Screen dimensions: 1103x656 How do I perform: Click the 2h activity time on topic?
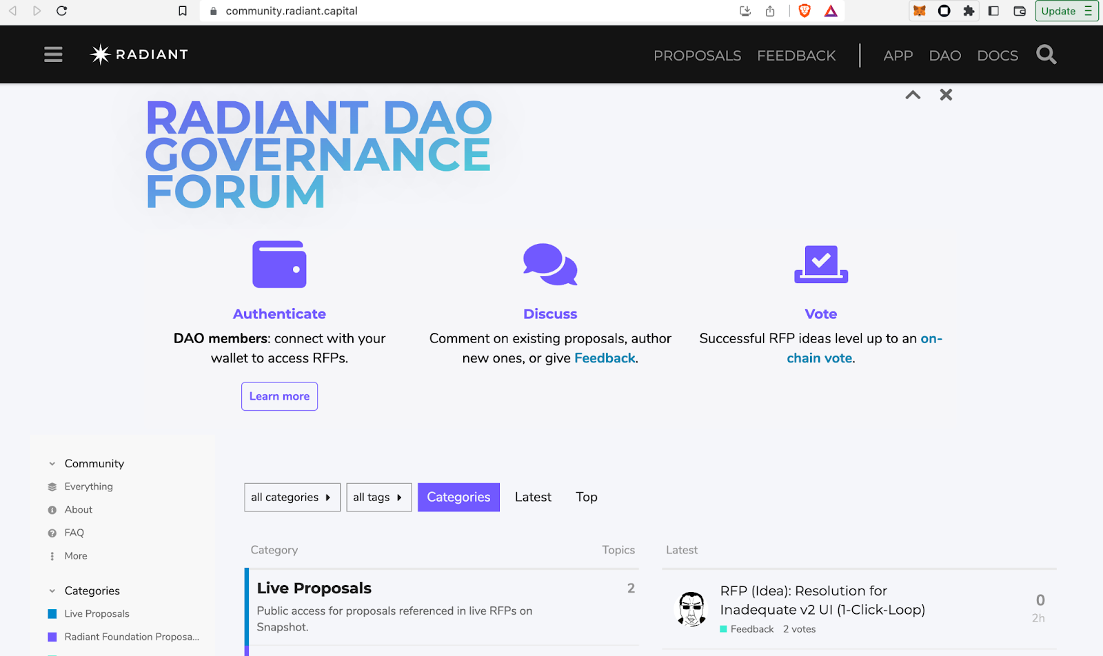pyautogui.click(x=1038, y=618)
